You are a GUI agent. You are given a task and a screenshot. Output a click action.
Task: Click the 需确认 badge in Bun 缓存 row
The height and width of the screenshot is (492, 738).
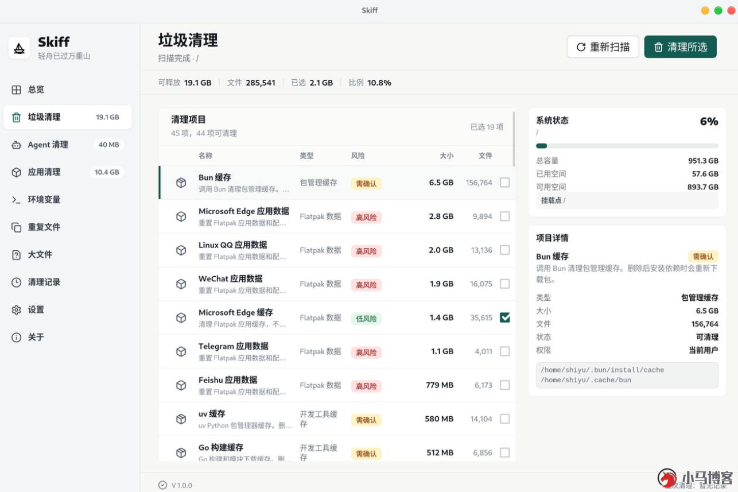(x=366, y=184)
